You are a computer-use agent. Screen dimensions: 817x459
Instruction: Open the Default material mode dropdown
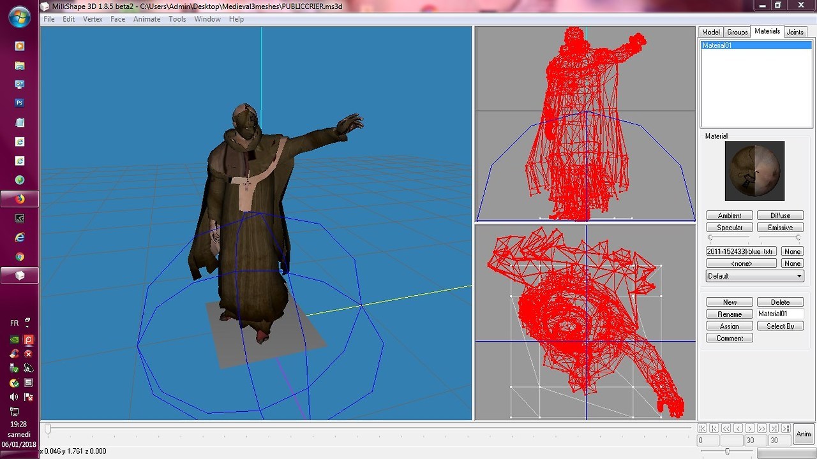click(x=754, y=276)
